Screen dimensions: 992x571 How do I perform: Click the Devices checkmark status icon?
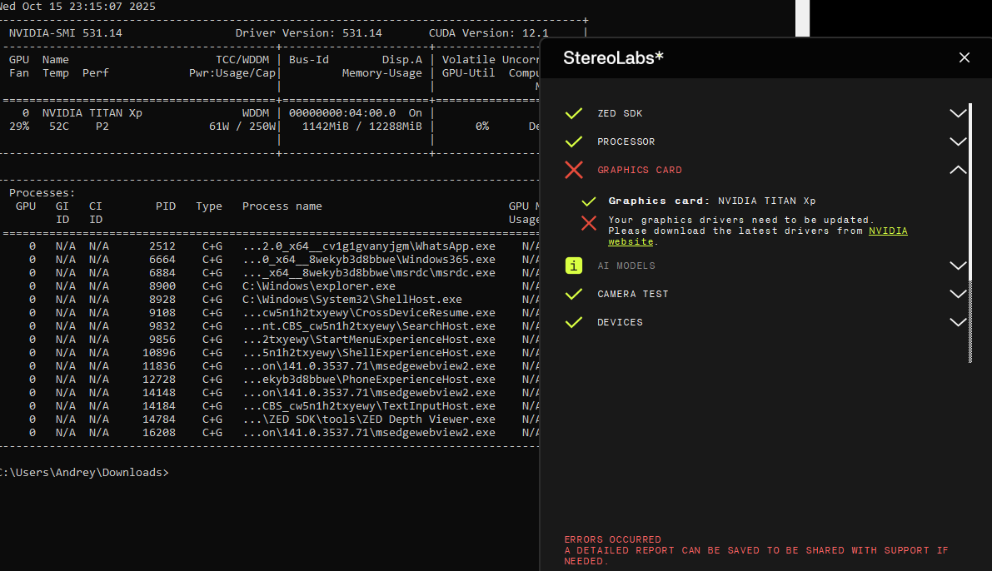pyautogui.click(x=574, y=322)
